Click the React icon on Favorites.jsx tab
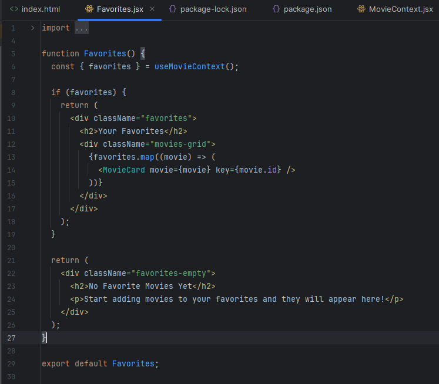The width and height of the screenshot is (439, 384). (89, 9)
